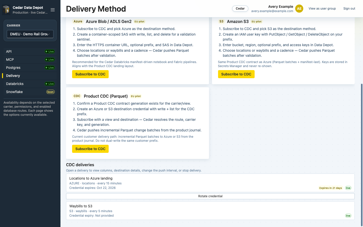Click the Live badge next to Postgres
The image size is (363, 227).
(x=50, y=68)
